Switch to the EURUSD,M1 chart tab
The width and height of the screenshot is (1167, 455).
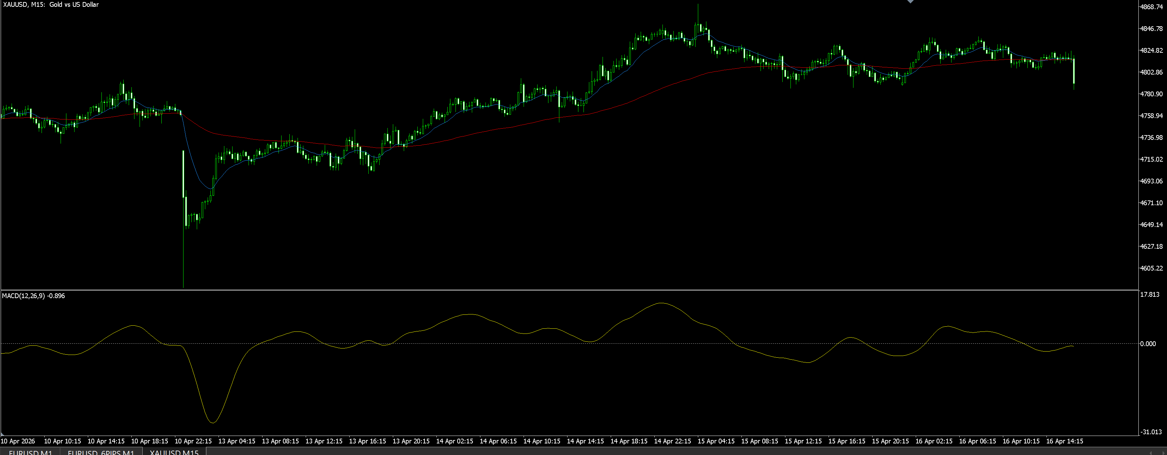[30, 452]
